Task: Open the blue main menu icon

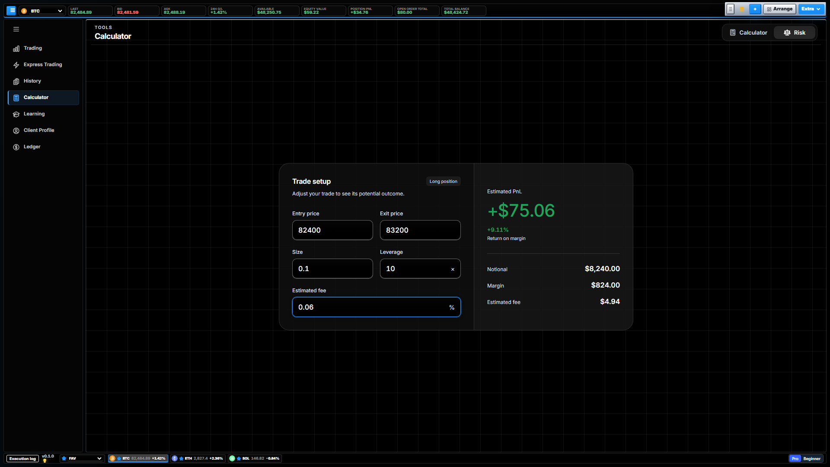Action: [x=11, y=10]
